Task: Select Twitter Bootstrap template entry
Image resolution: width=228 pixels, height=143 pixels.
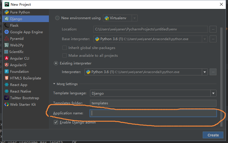Action: pos(26,98)
